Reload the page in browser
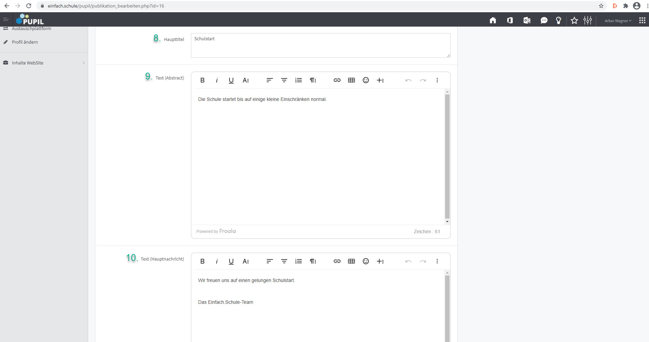This screenshot has height=342, width=649. pyautogui.click(x=29, y=6)
